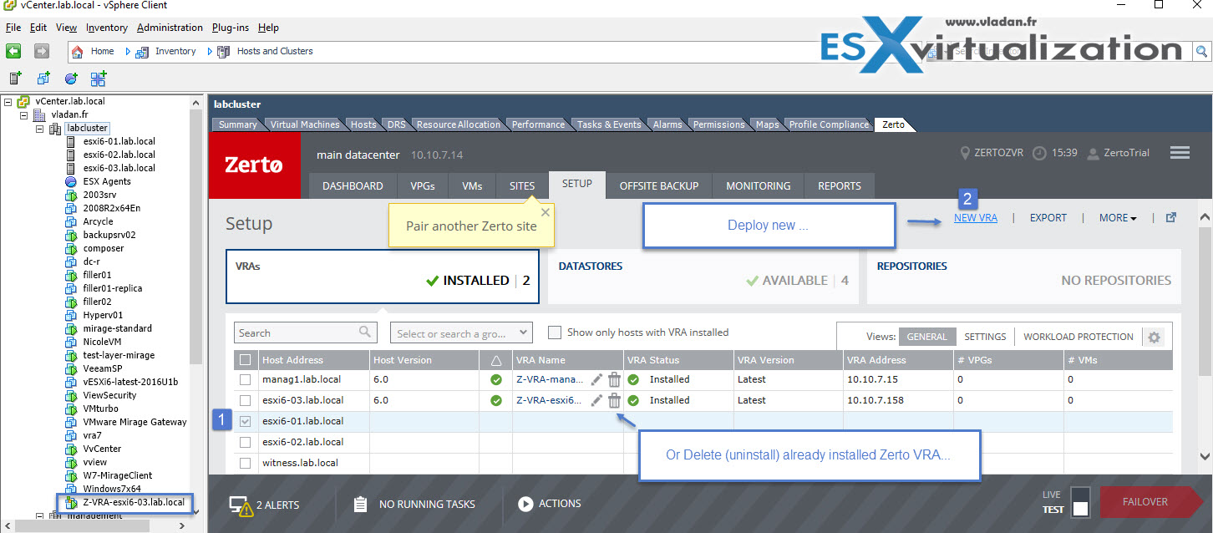The height and width of the screenshot is (533, 1213).
Task: Close the Pair another Zerto site tooltip
Action: [x=546, y=212]
